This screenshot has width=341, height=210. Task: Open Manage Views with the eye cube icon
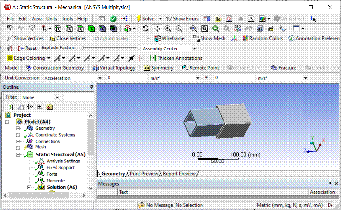tap(260, 29)
